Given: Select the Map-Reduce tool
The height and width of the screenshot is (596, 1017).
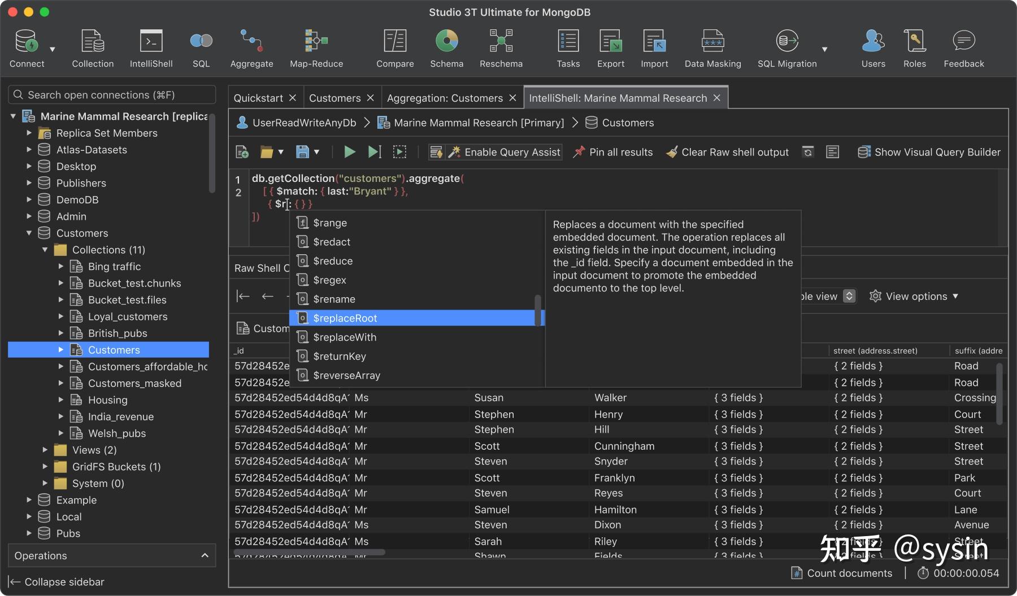Looking at the screenshot, I should tap(316, 47).
